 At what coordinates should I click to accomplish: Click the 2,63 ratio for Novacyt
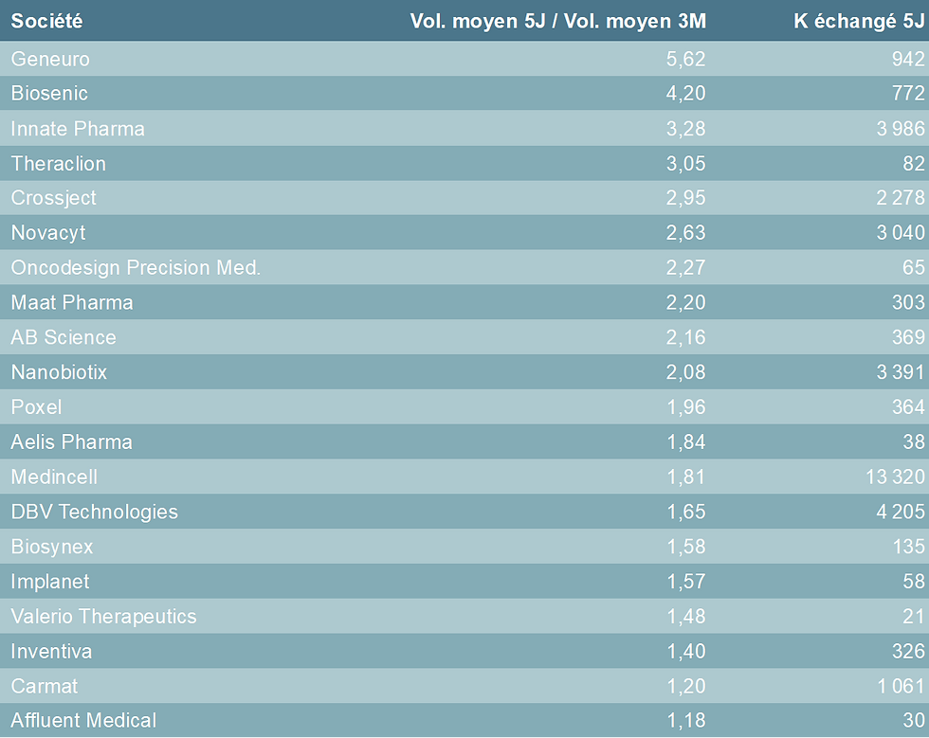pos(686,233)
